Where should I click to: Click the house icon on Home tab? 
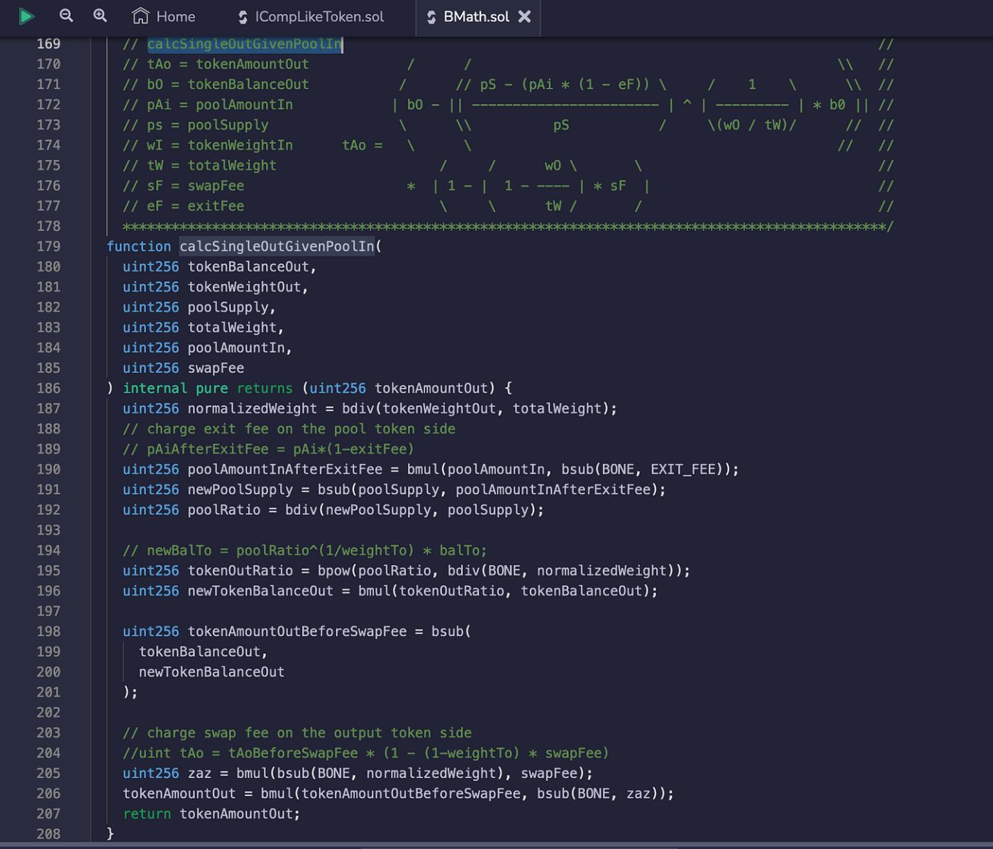[140, 16]
